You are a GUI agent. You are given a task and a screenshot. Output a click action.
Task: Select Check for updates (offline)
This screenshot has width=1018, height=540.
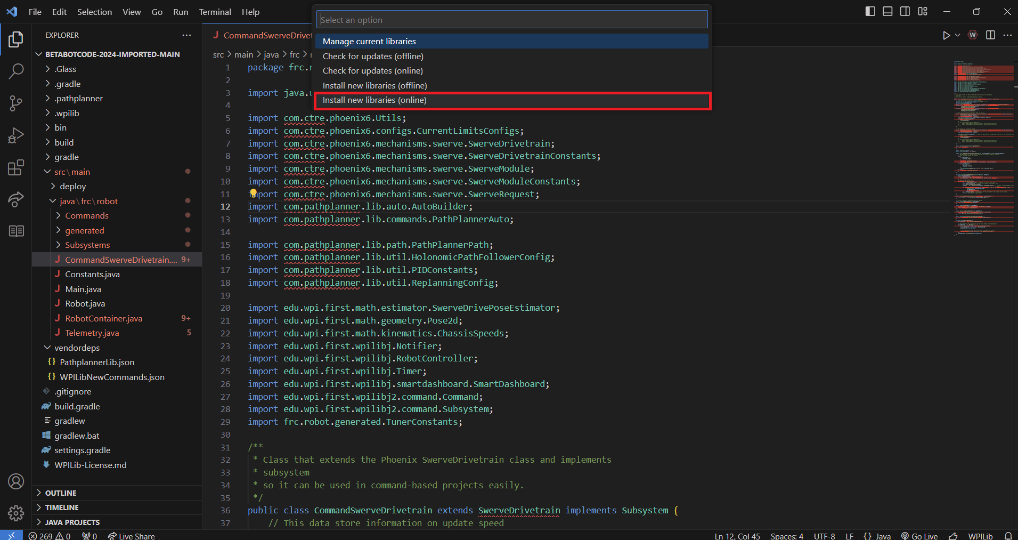512,56
